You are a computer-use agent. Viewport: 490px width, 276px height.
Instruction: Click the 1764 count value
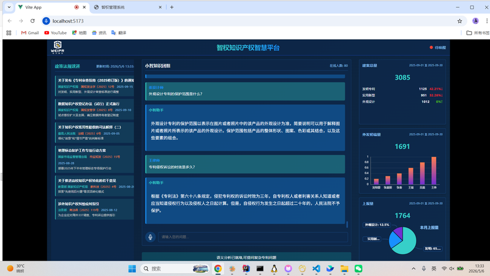[x=402, y=216]
